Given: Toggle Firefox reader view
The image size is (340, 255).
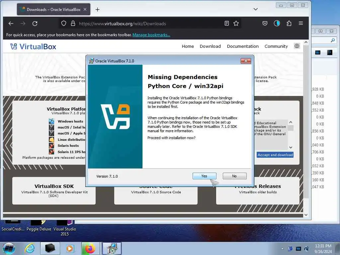Looking at the screenshot, I should point(226,23).
